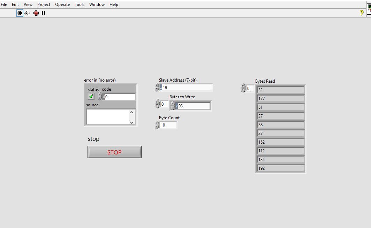This screenshot has width=371, height=228.
Task: Click the error source text box
Action: pos(108,116)
